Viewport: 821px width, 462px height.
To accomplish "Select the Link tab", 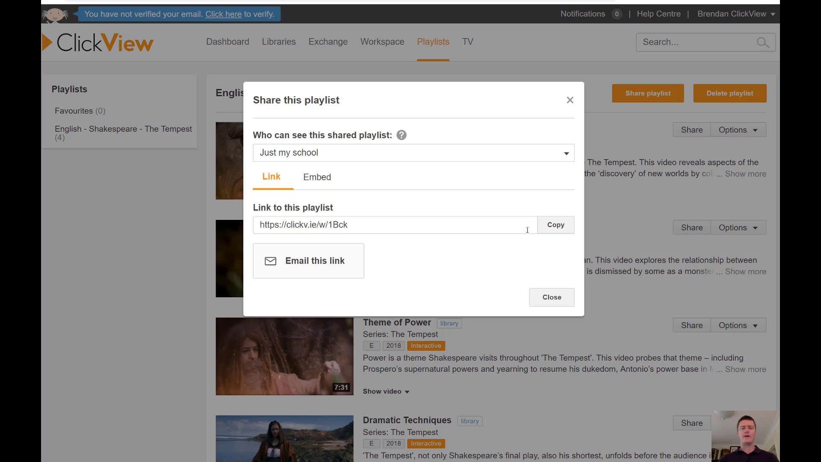I will [271, 177].
